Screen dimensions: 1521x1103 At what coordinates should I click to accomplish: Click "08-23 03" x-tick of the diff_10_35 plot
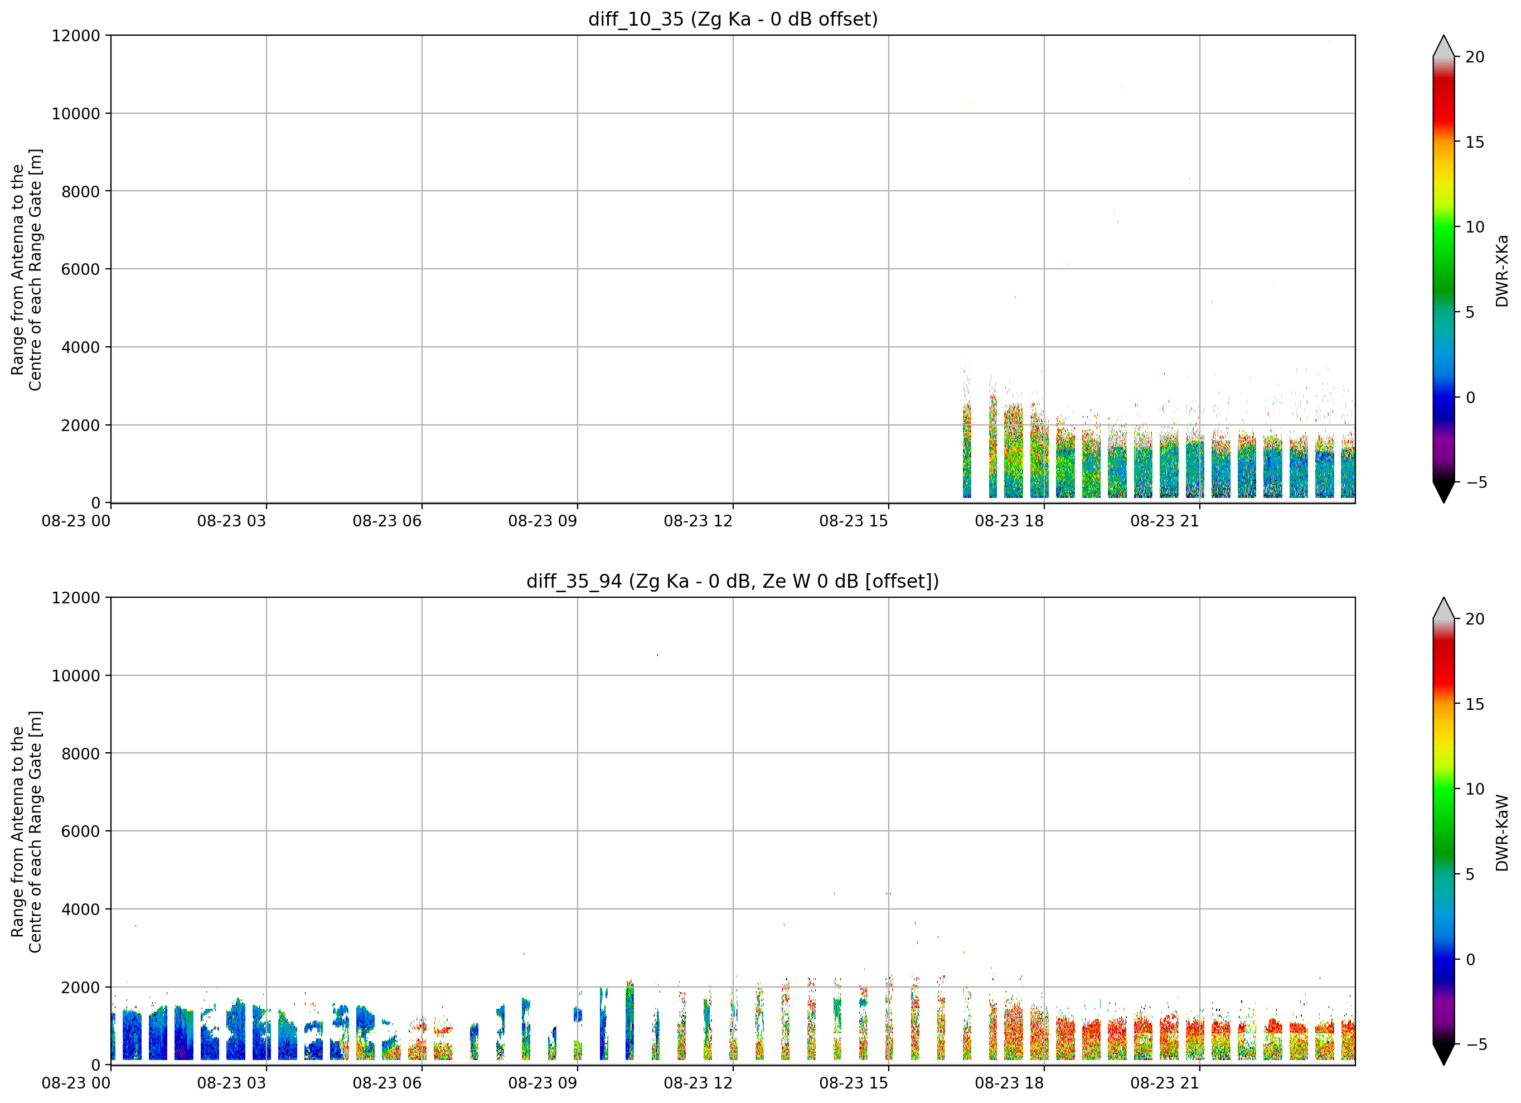[x=231, y=521]
